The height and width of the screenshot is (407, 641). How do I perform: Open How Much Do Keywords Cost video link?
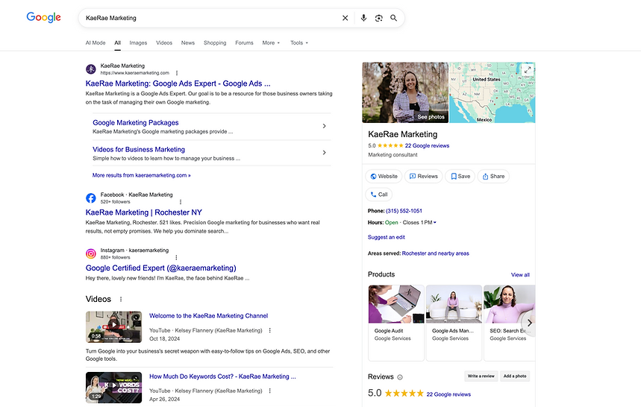222,376
